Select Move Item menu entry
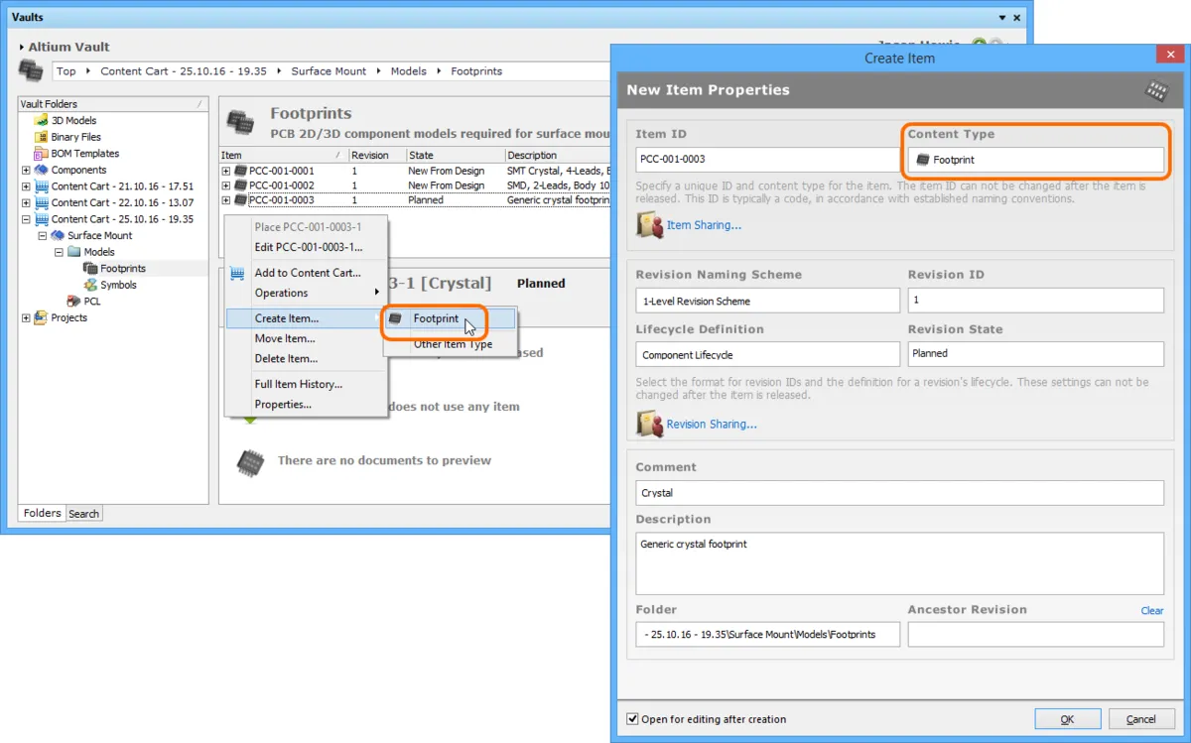Screen dimensions: 1191x743 [x=306, y=338]
